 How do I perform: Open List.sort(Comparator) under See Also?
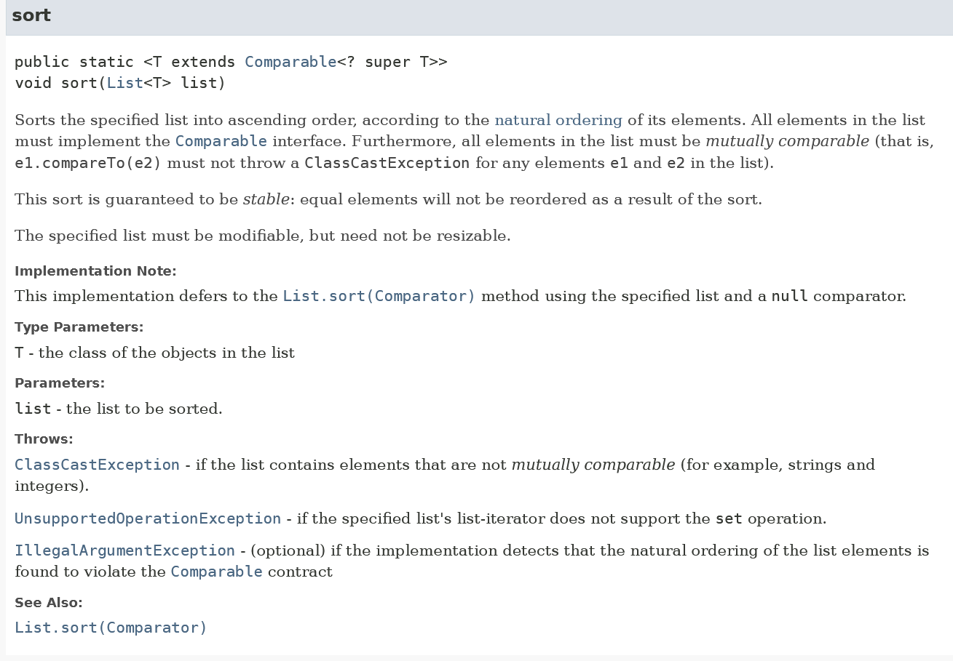click(111, 628)
